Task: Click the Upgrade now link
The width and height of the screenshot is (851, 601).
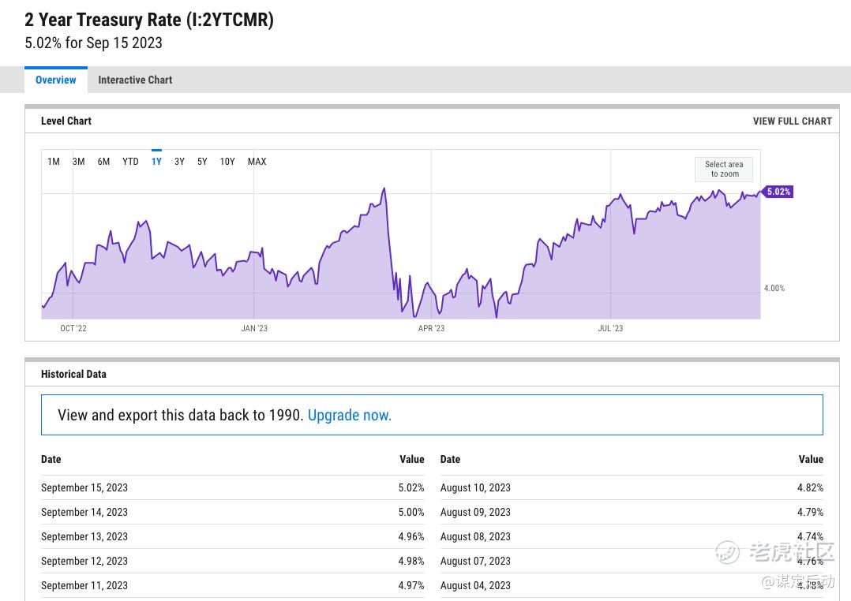Action: [x=350, y=415]
